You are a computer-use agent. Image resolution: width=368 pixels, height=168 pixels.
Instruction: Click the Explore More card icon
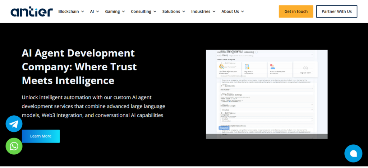coord(305,68)
